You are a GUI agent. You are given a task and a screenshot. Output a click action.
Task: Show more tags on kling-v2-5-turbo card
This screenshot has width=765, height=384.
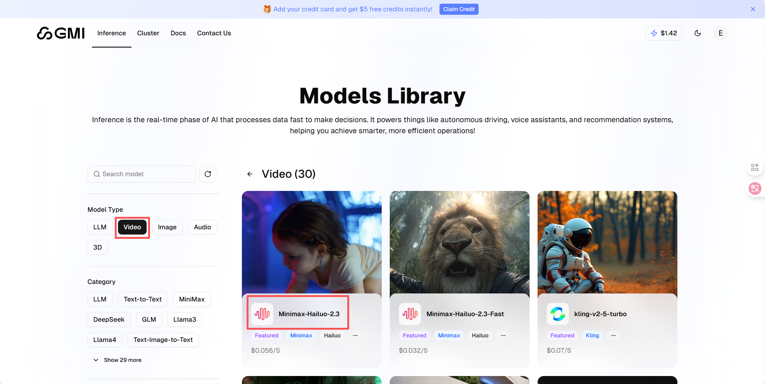coord(613,336)
